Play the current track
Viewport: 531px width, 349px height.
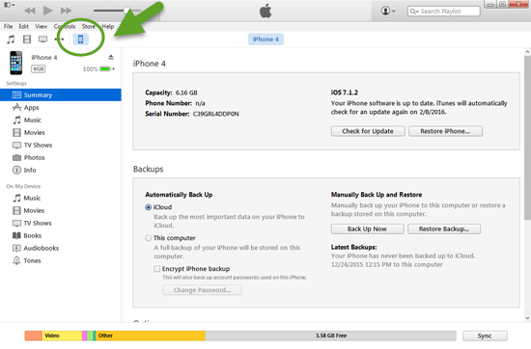(47, 11)
